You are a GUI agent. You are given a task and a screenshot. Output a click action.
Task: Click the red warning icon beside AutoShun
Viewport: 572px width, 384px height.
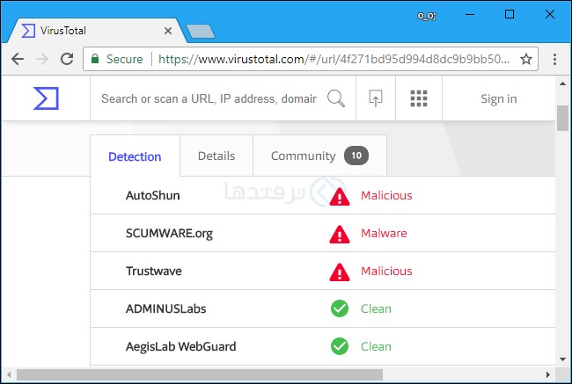[x=340, y=197]
